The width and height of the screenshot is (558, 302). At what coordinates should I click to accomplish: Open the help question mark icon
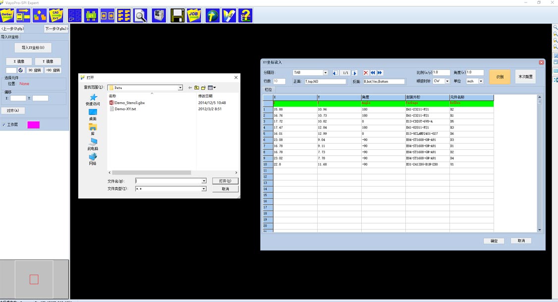coord(245,15)
